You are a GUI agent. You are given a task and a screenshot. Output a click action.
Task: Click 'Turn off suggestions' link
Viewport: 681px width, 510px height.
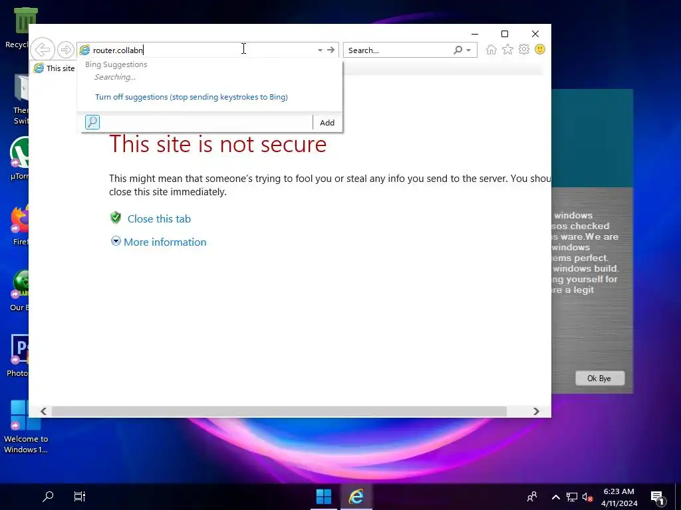192,97
